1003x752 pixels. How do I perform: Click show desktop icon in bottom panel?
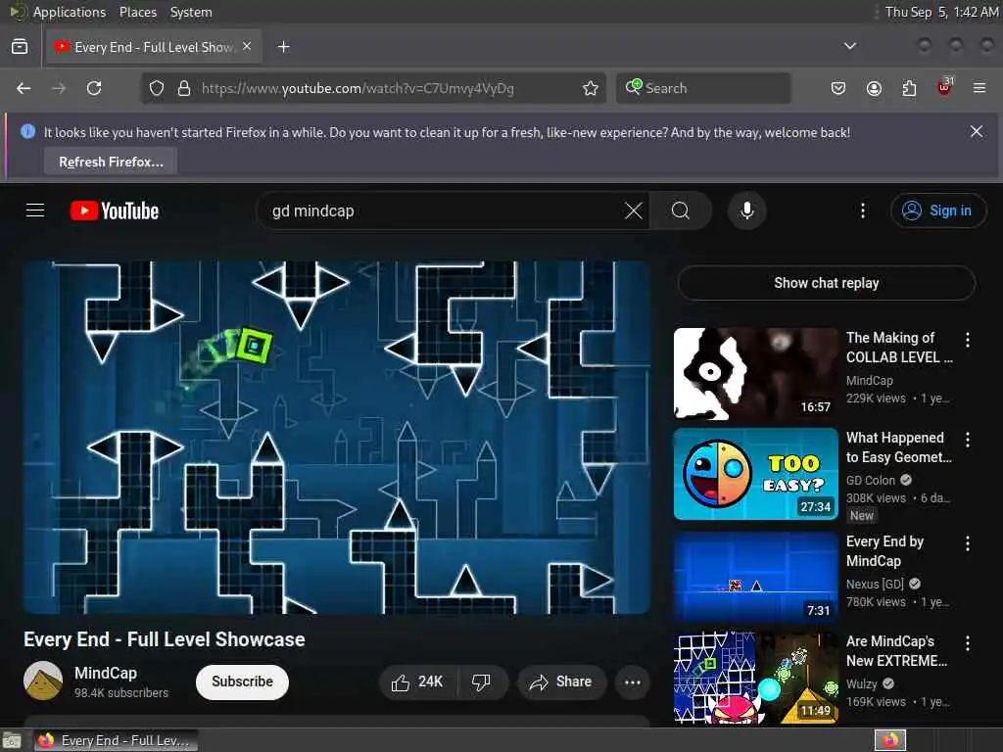12,741
